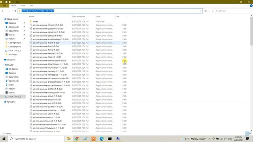Select Downloads under Quick access
This screenshot has width=253, height=142.
pyautogui.click(x=13, y=27)
